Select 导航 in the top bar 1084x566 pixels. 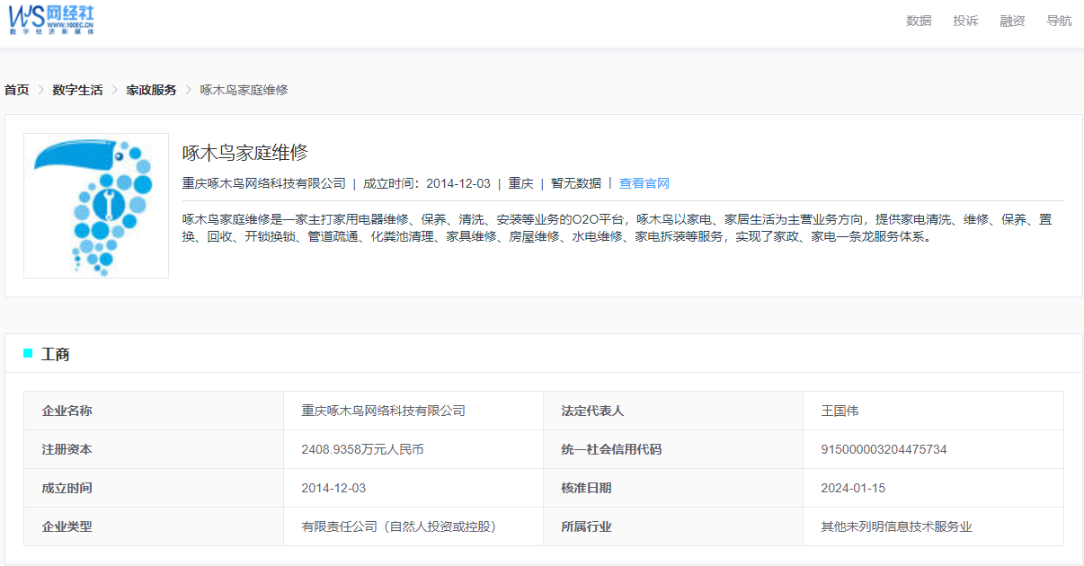coord(1059,21)
